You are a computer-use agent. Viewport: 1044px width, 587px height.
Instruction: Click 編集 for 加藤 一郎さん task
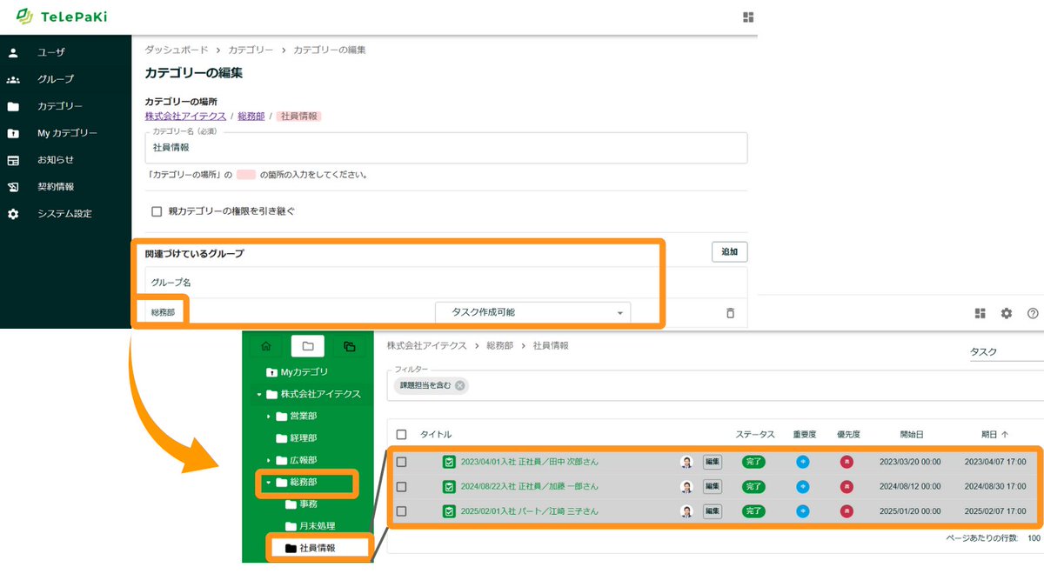[x=712, y=486]
